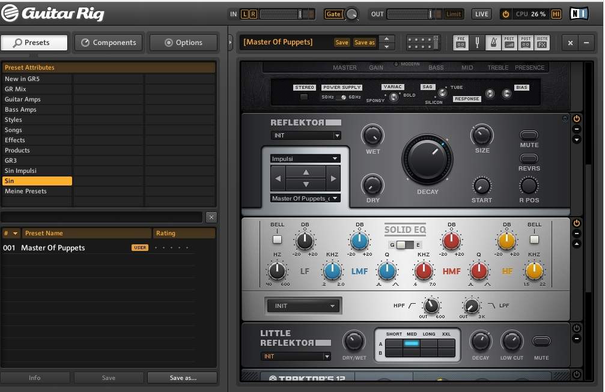This screenshot has height=392, width=605.
Task: Select the Bass Amps attribute
Action: [x=37, y=109]
